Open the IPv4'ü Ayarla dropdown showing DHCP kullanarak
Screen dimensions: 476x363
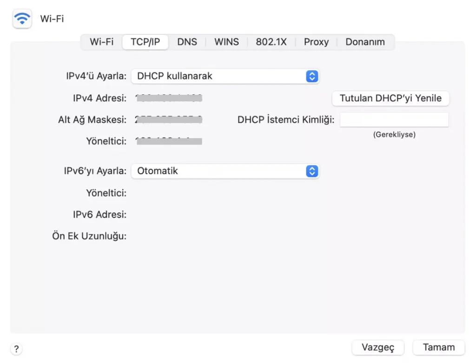click(225, 76)
